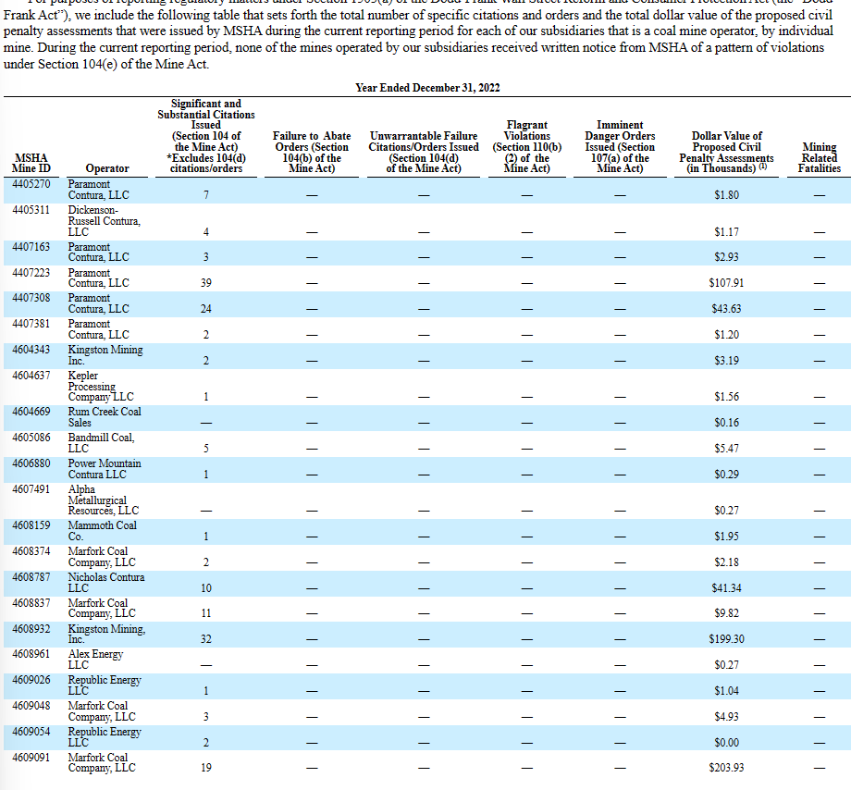Select the citation count 32
This screenshot has height=790, width=851.
[x=205, y=639]
